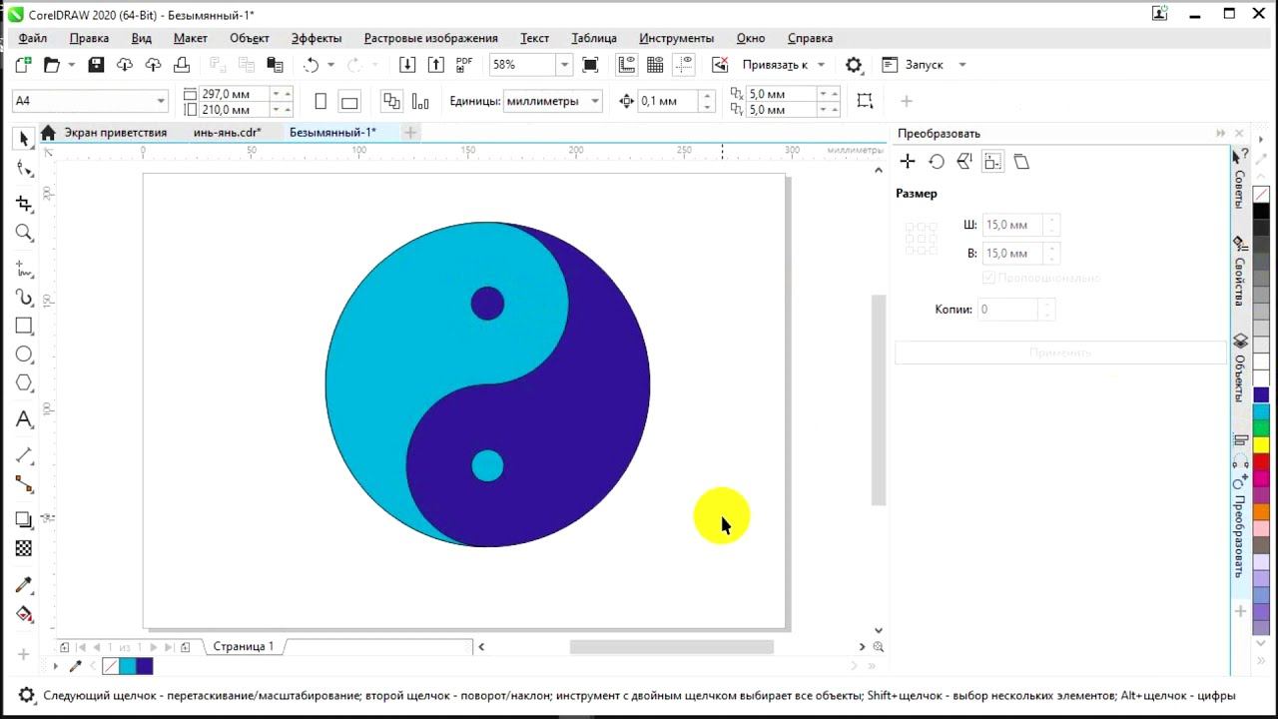Choose the Rectangle tool
This screenshot has height=719, width=1278.
(x=24, y=326)
